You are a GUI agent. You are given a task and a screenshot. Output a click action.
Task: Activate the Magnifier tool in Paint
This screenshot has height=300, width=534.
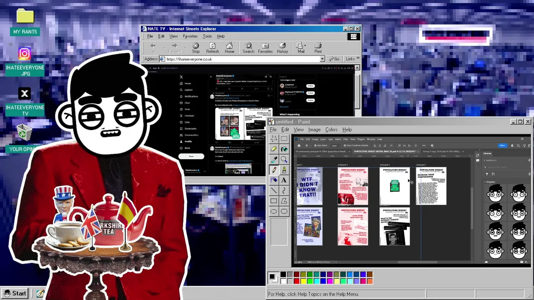[284, 160]
